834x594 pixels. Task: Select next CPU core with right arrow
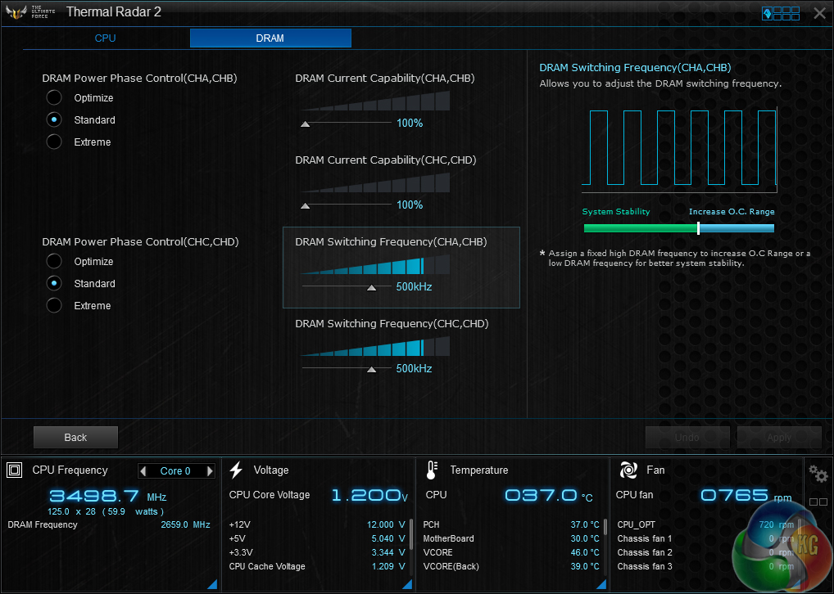click(x=210, y=471)
